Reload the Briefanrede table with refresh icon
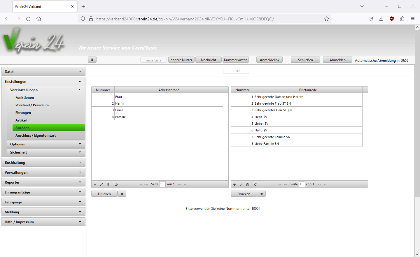 pyautogui.click(x=256, y=185)
